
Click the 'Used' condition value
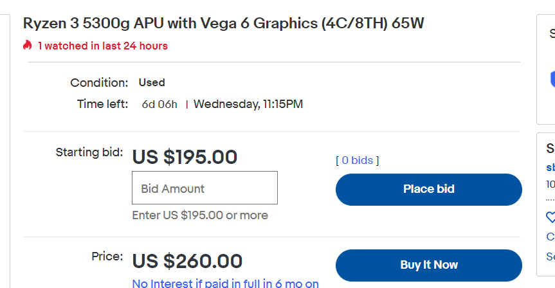tap(152, 82)
